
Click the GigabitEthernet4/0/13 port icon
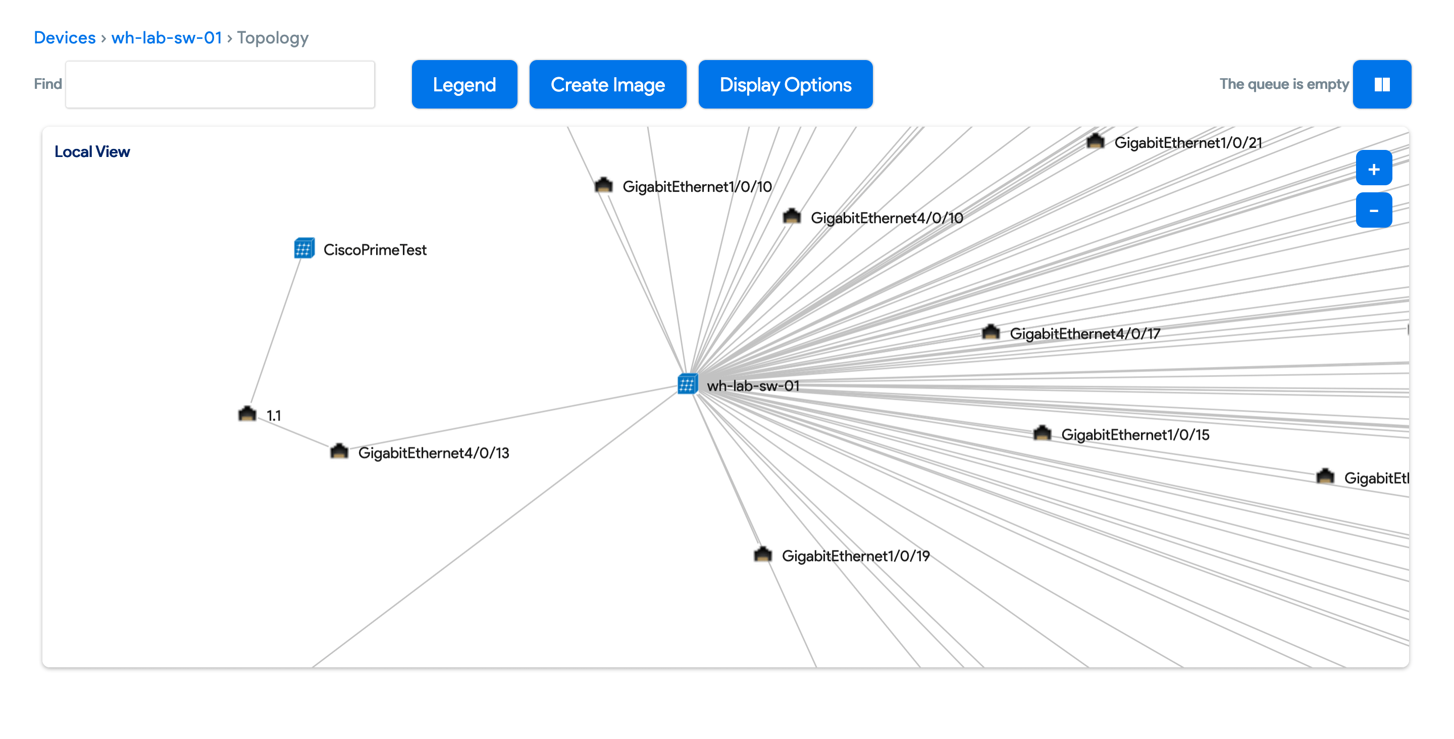point(339,452)
